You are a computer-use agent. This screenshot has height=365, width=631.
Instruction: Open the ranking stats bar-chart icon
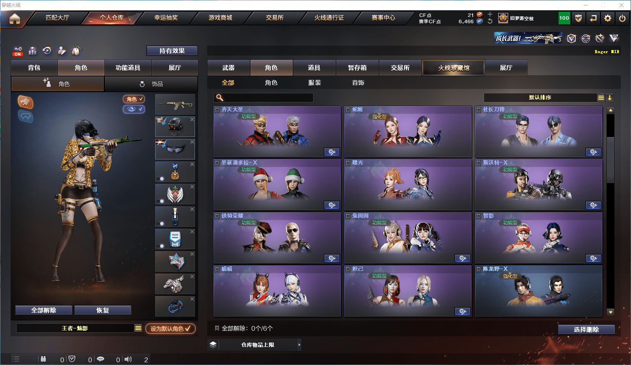[33, 51]
